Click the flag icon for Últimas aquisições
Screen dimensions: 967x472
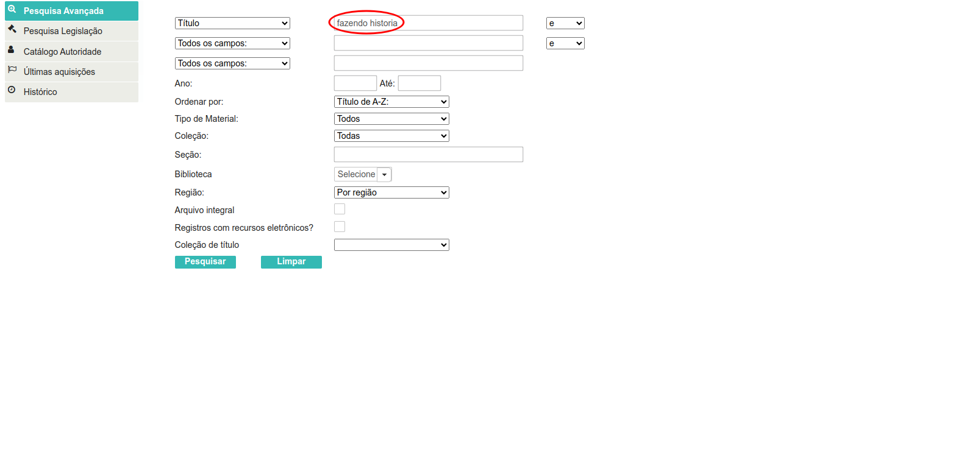[x=12, y=70]
